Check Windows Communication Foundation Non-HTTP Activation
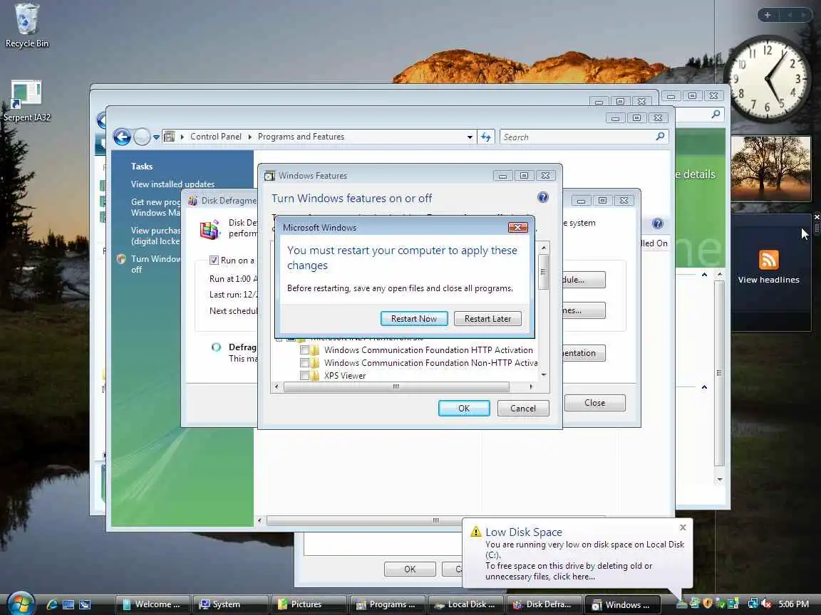The image size is (821, 615). [x=304, y=362]
